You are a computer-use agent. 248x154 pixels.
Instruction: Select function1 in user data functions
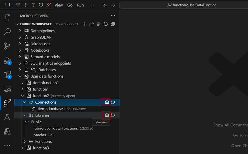[41, 89]
